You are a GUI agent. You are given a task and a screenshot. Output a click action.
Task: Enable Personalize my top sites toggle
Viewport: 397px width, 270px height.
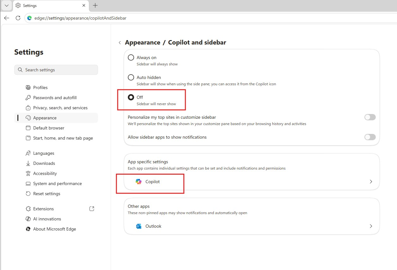(370, 117)
